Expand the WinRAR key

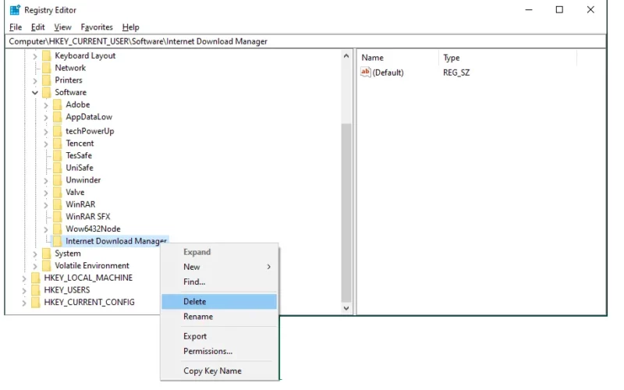[45, 205]
